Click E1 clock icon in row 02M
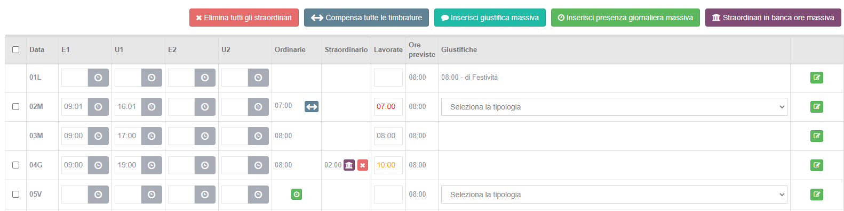 pyautogui.click(x=98, y=107)
